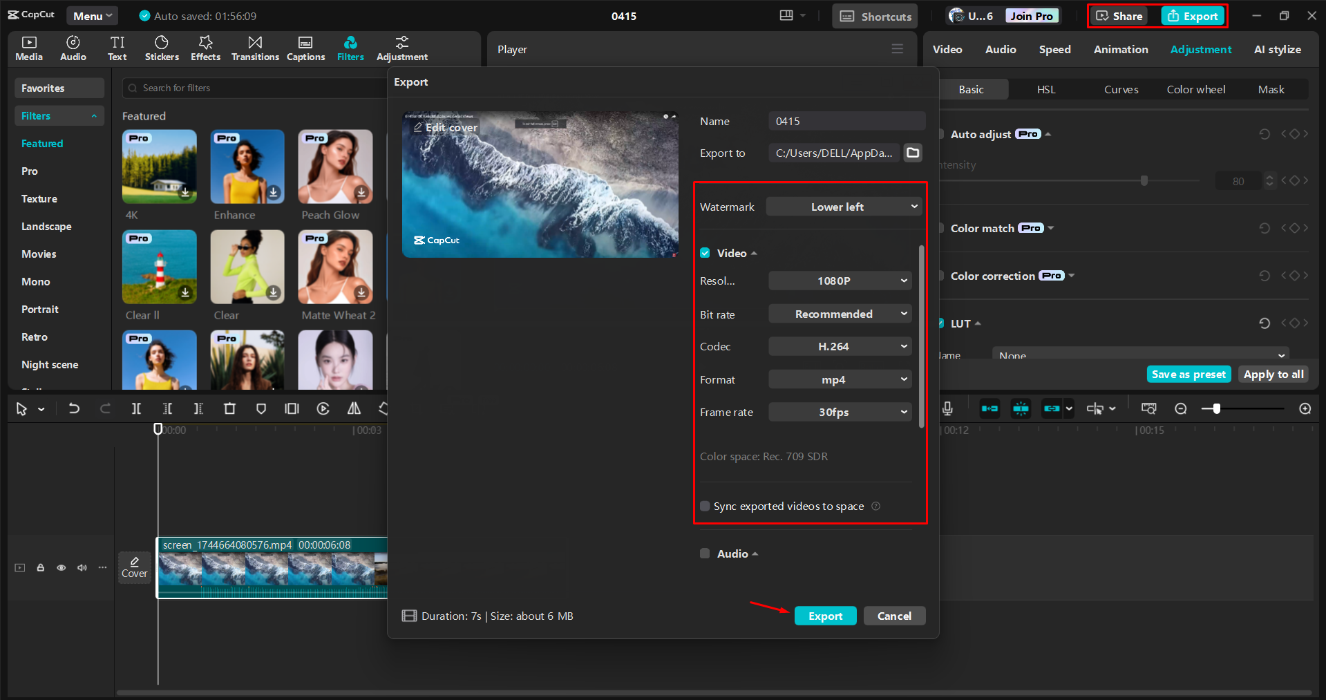Viewport: 1326px width, 700px height.
Task: Click the Delete clip icon
Action: coord(229,408)
